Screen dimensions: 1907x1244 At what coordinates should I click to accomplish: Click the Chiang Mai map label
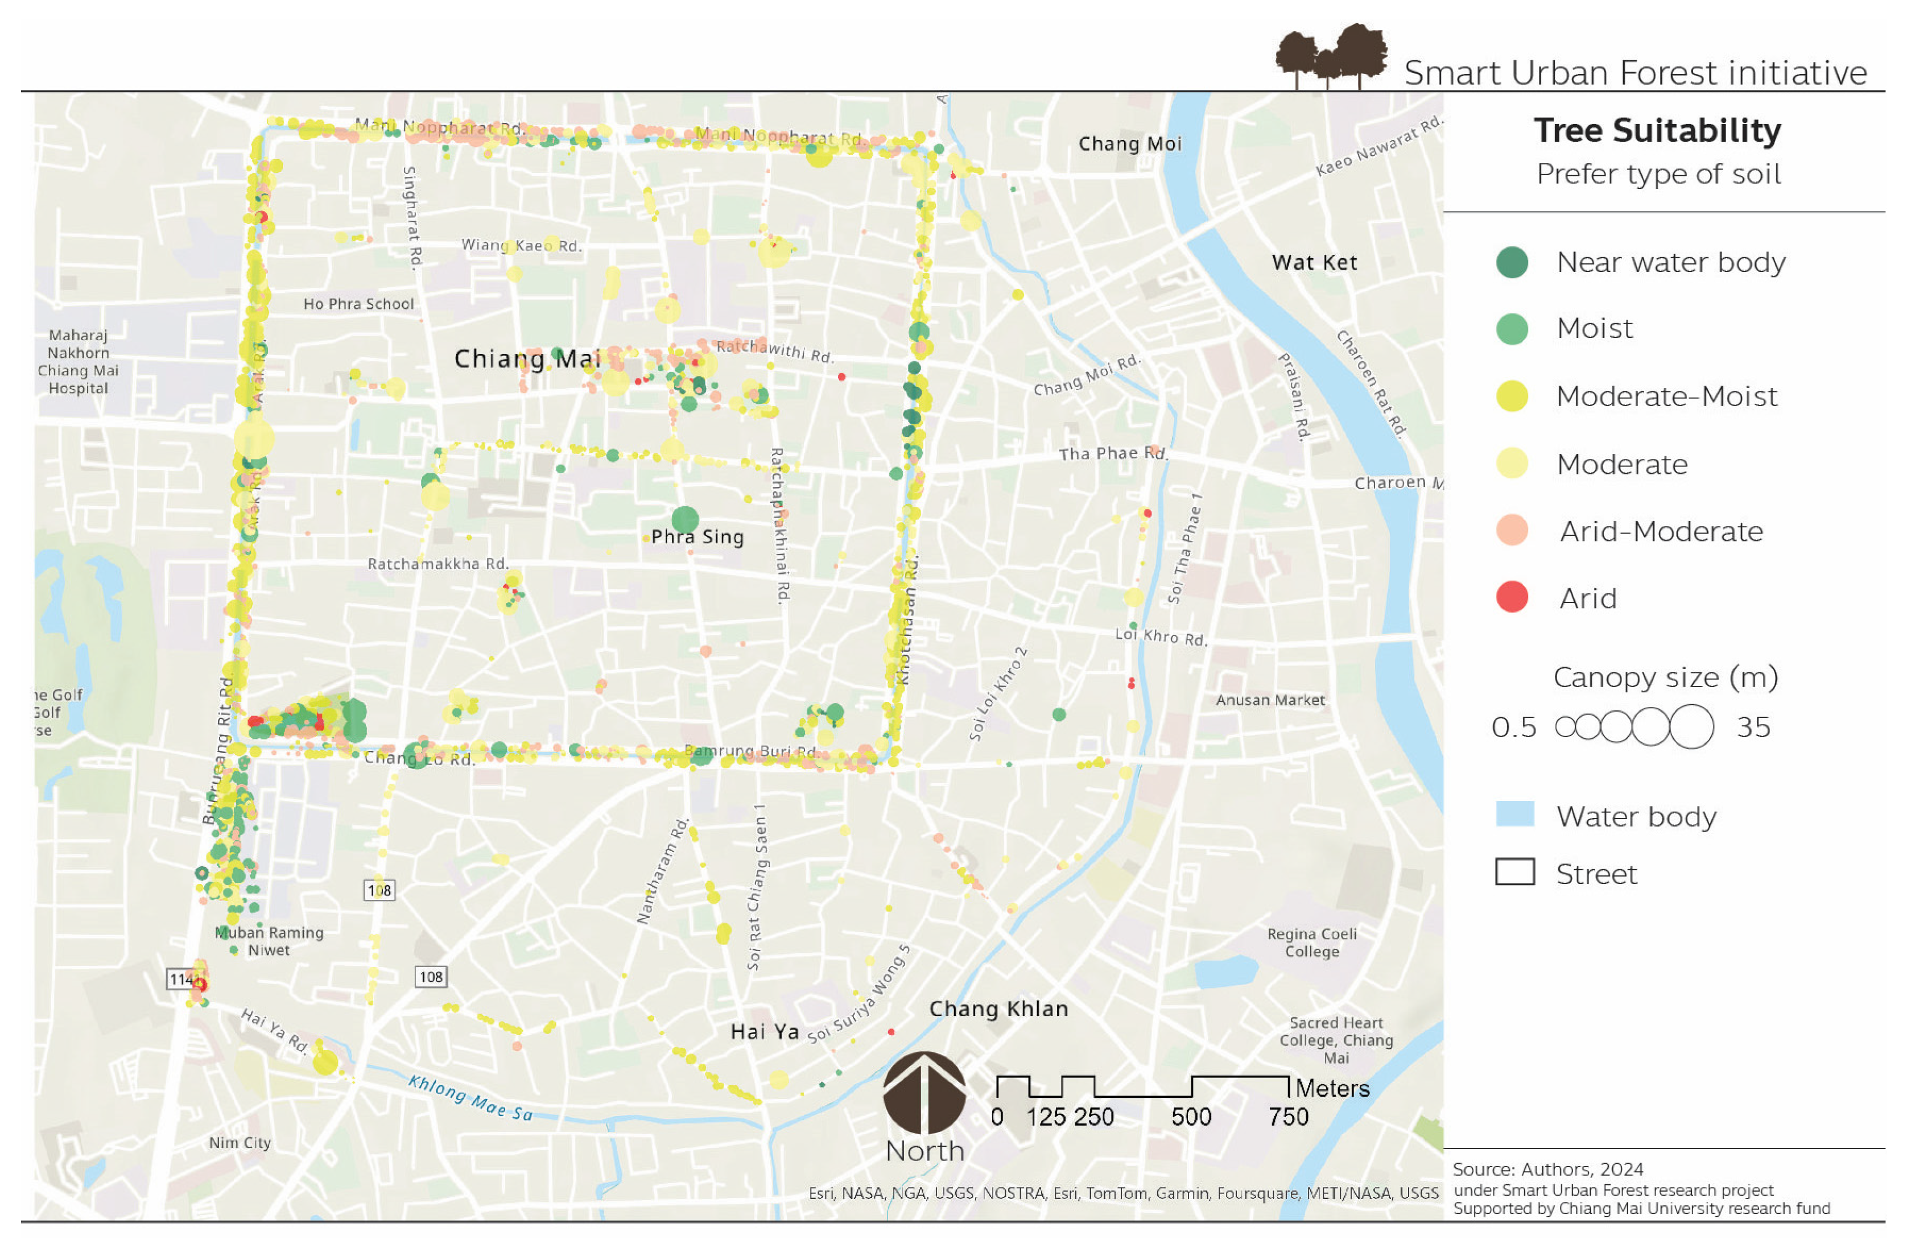(x=526, y=359)
